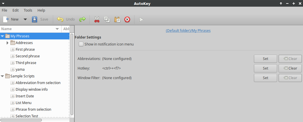Screen dimensions: 303x122
Task: Click the Undo arrow button
Action: [66, 19]
